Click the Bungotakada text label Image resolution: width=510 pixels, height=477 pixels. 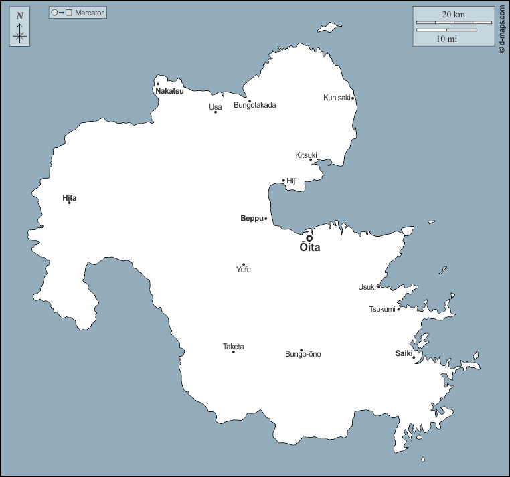tap(254, 105)
